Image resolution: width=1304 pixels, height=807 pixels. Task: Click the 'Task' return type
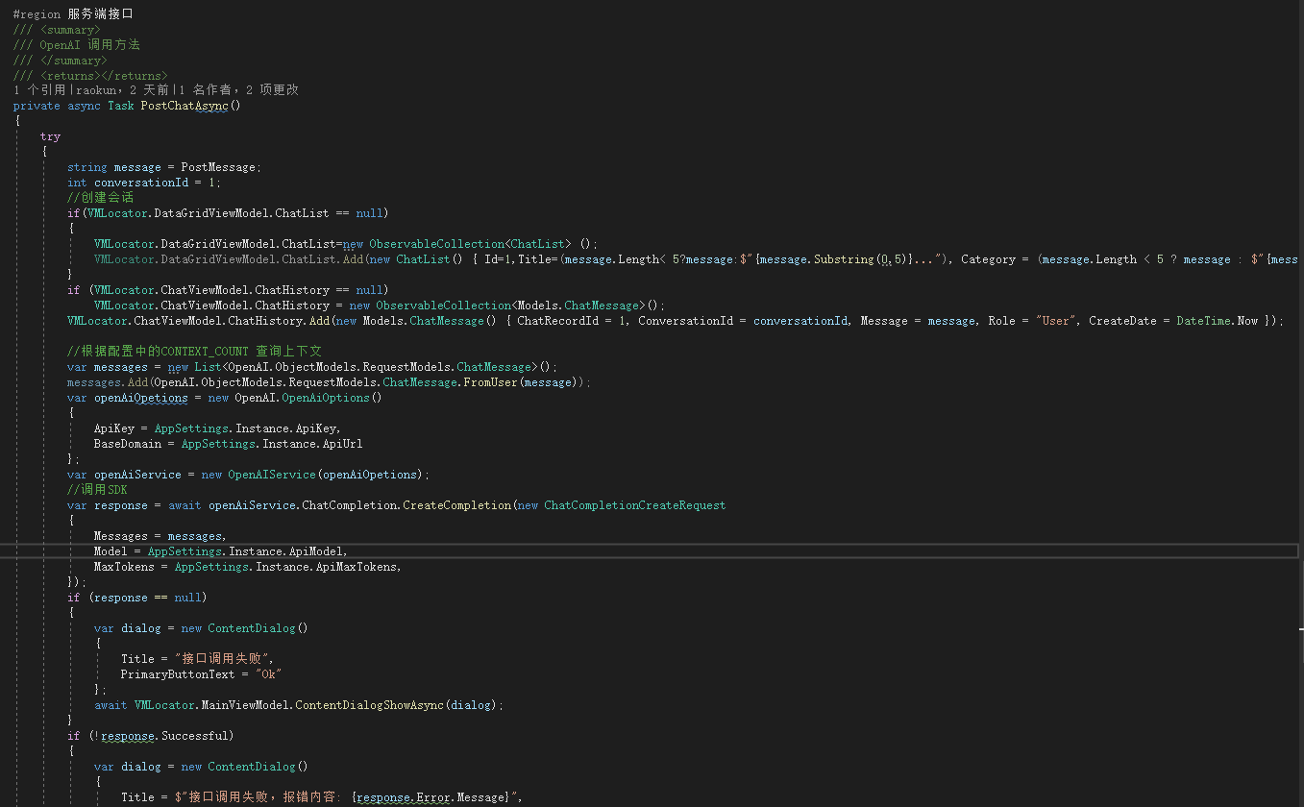point(120,106)
